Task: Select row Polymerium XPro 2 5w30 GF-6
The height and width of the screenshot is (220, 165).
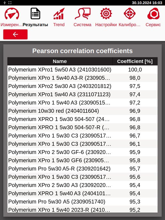Action: [x=82, y=152]
